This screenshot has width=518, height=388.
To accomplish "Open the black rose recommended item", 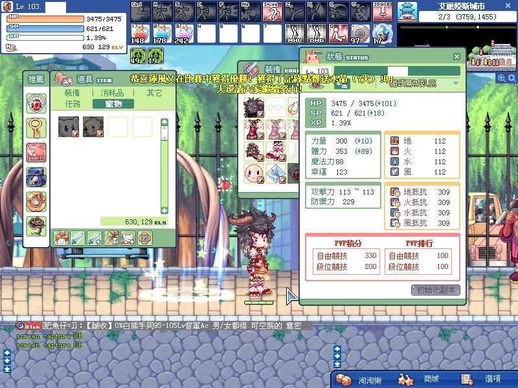I will 36,226.
